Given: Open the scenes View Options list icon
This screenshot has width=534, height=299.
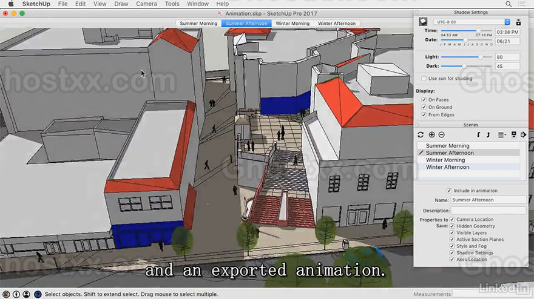Looking at the screenshot, I should (502, 135).
